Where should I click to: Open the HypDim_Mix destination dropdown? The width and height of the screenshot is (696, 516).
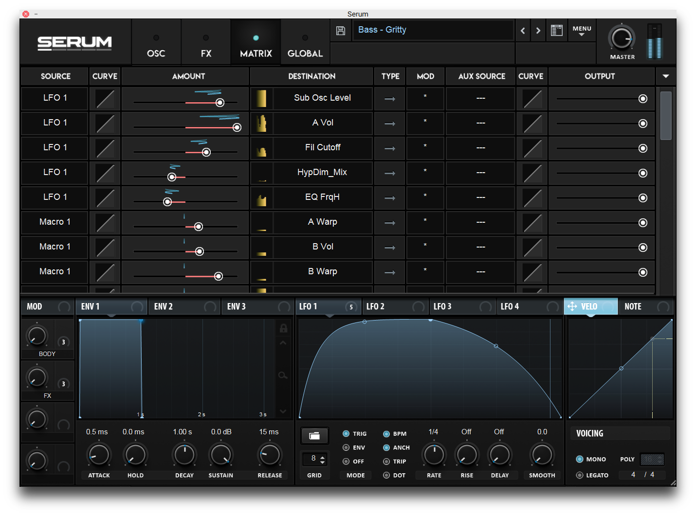click(322, 173)
